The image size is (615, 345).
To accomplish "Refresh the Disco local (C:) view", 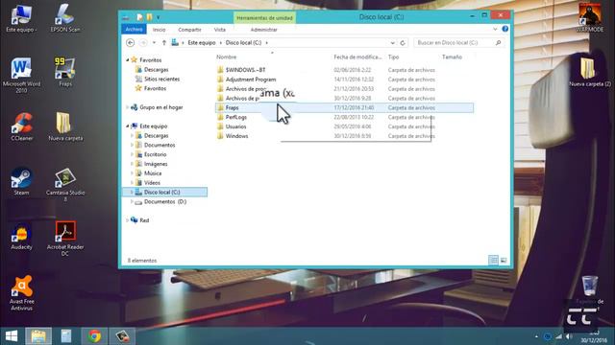I will [403, 42].
